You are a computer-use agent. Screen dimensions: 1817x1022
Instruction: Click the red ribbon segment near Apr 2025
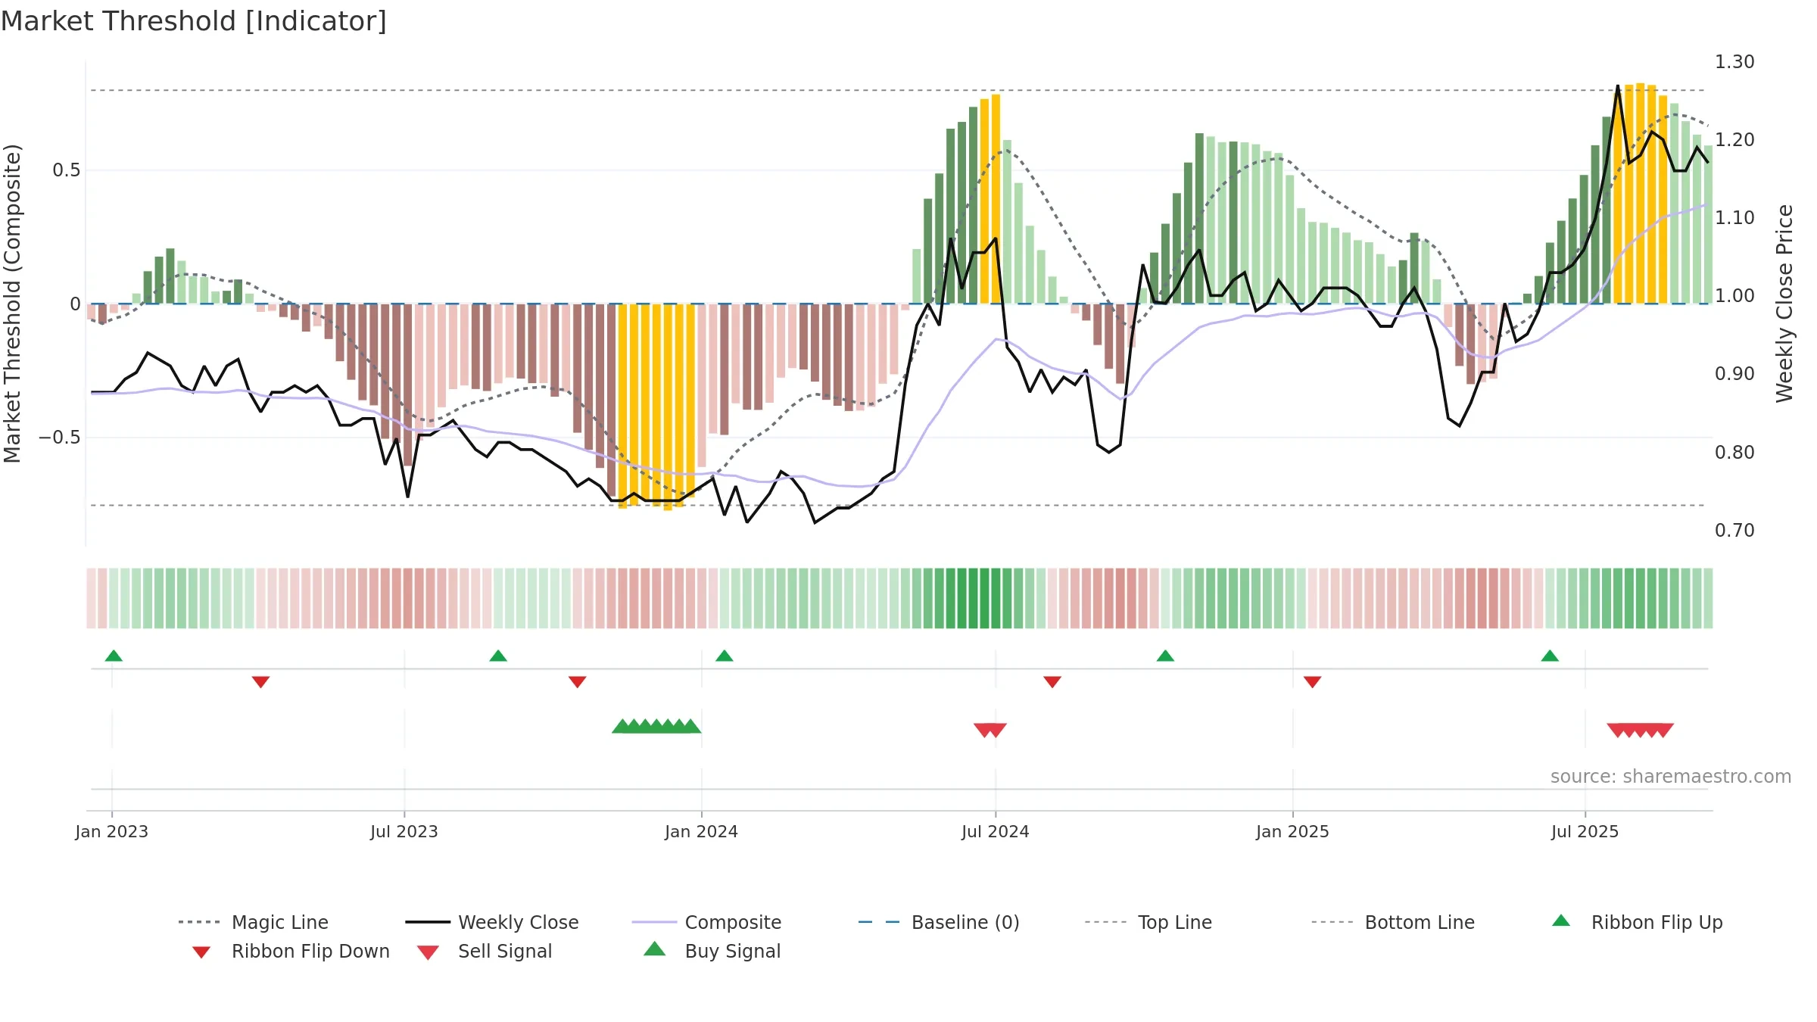tap(1482, 598)
